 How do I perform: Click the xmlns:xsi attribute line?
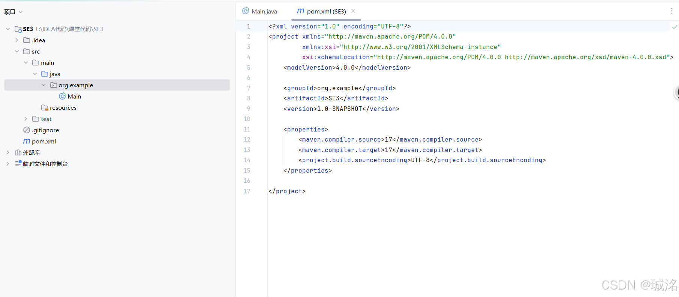tap(401, 47)
